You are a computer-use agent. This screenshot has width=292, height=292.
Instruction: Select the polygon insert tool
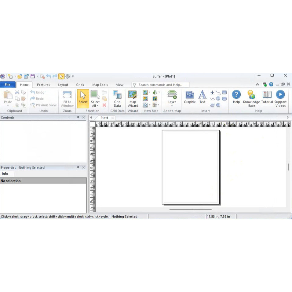point(212,105)
